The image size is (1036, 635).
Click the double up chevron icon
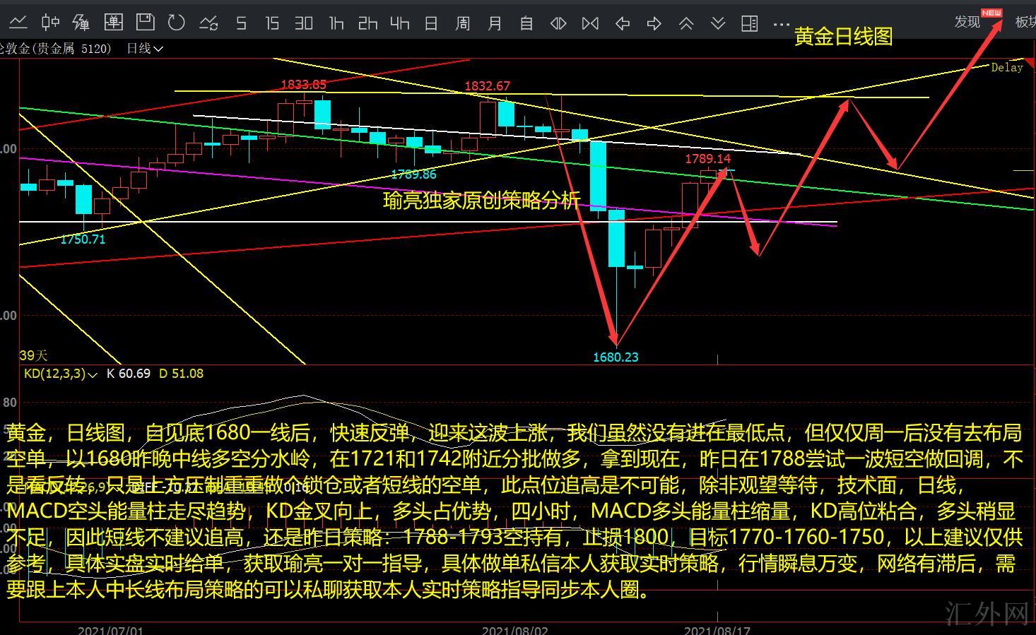686,24
